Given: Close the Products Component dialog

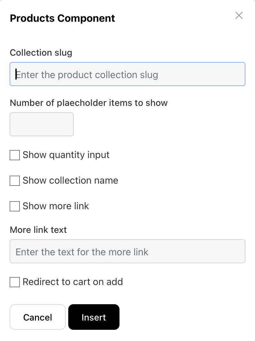Looking at the screenshot, I should tap(239, 15).
